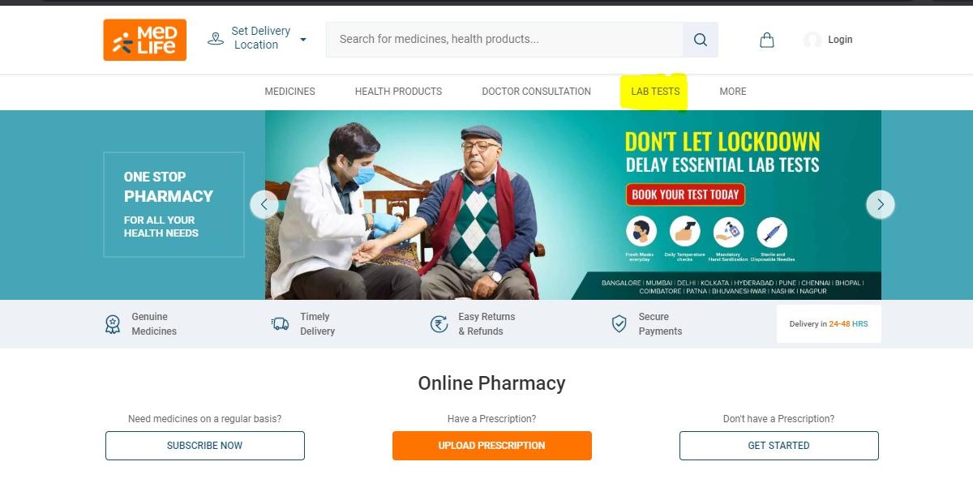Click the MedLife logo
This screenshot has width=973, height=483.
[145, 40]
